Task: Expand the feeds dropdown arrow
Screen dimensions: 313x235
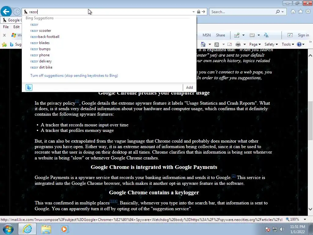Action: (223, 44)
